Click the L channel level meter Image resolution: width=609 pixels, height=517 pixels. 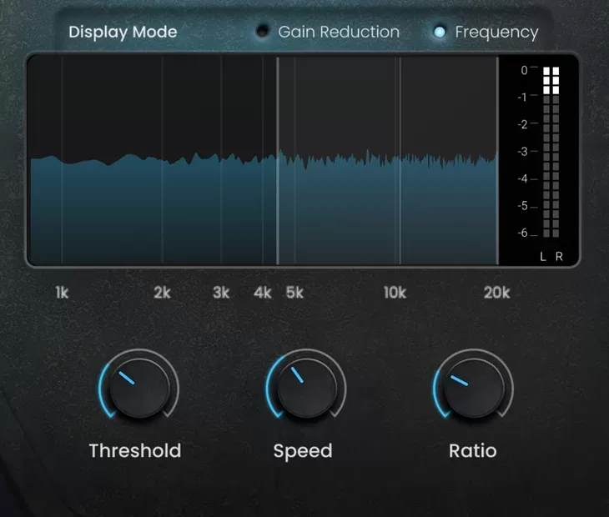click(x=546, y=152)
